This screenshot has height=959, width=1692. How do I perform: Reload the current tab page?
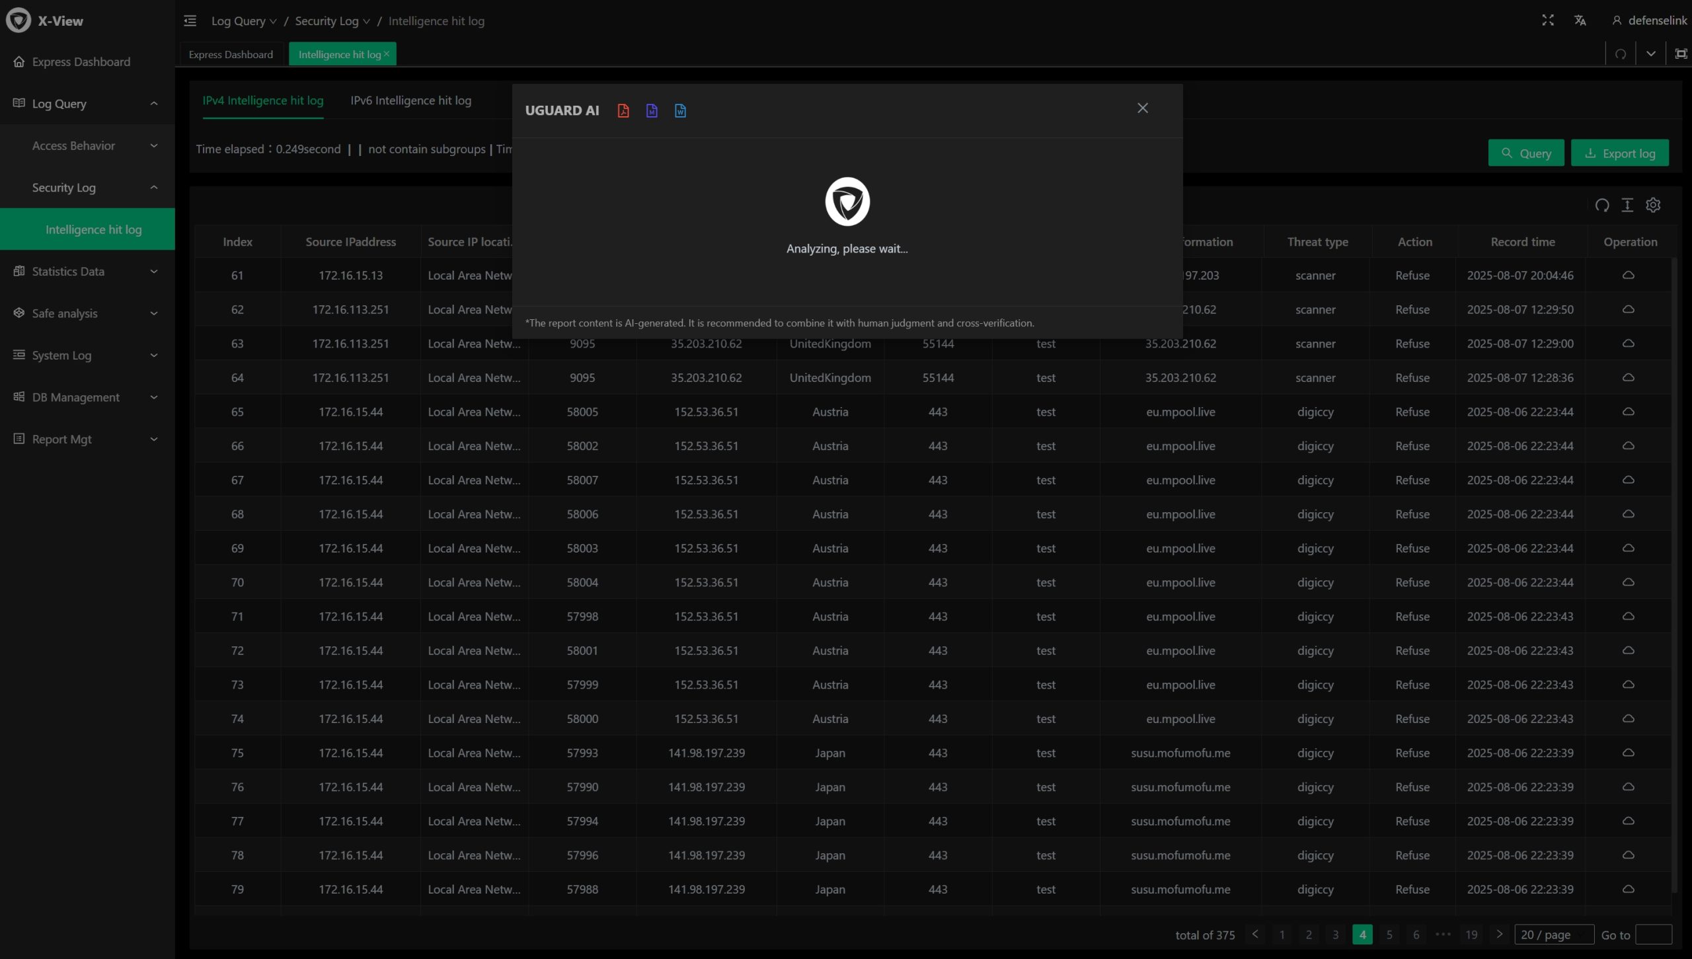(x=1621, y=54)
